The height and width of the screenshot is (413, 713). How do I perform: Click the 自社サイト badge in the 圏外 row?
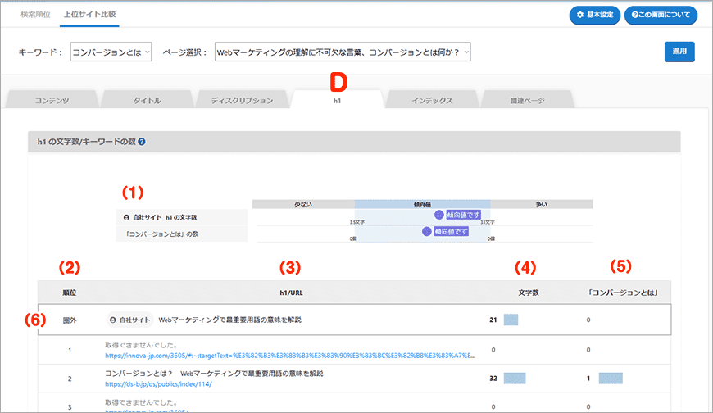[130, 320]
